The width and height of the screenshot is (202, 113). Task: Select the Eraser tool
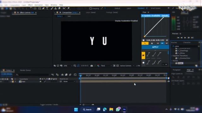(59, 8)
